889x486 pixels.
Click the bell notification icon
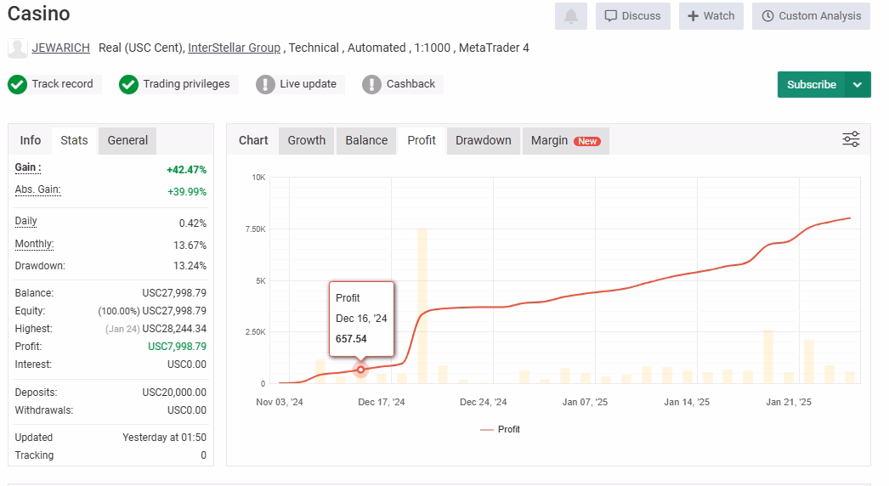tap(570, 16)
